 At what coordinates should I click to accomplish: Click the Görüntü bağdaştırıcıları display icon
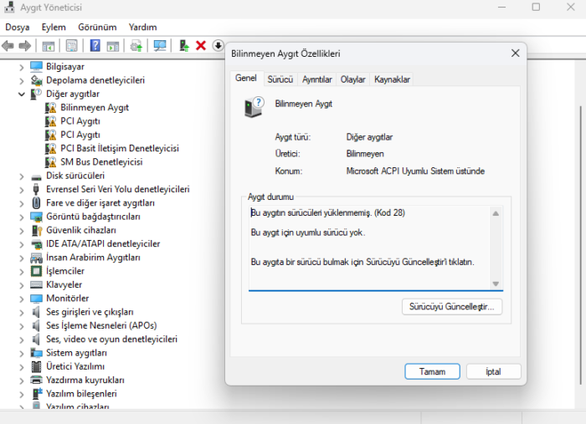click(x=36, y=217)
